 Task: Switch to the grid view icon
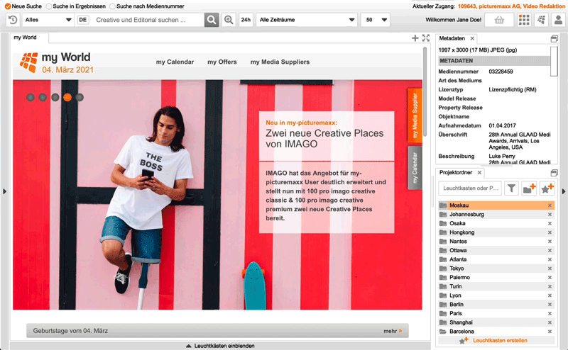point(524,20)
